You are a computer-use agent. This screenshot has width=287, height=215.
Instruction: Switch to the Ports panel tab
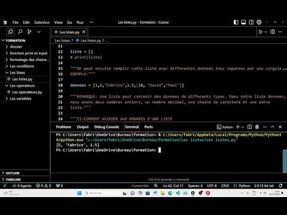(x=148, y=127)
